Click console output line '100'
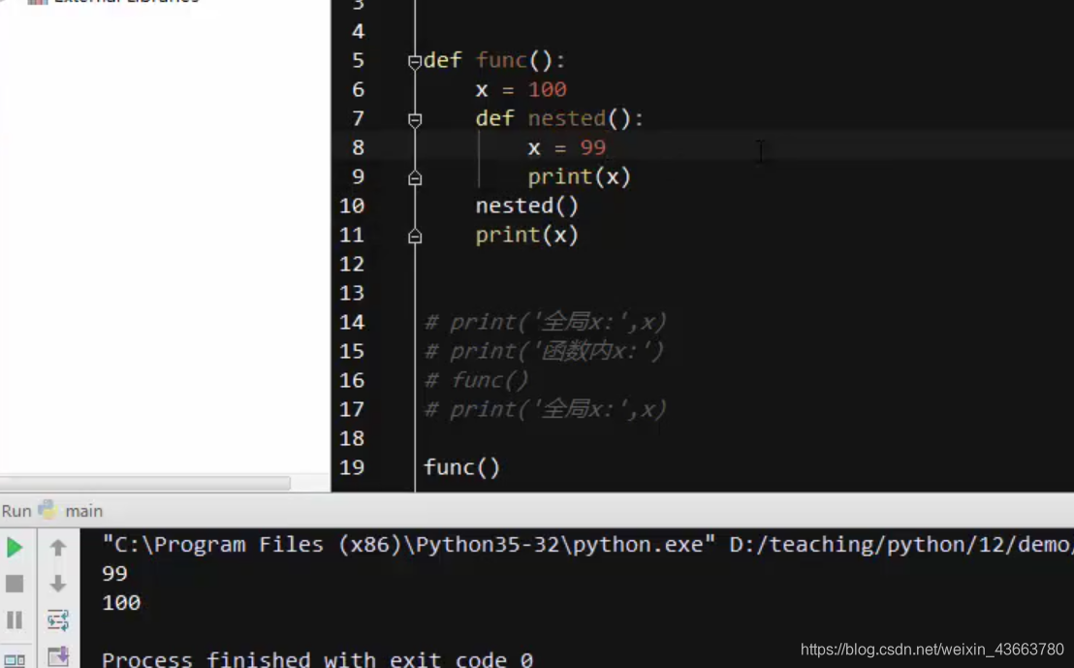This screenshot has width=1074, height=668. 121,603
